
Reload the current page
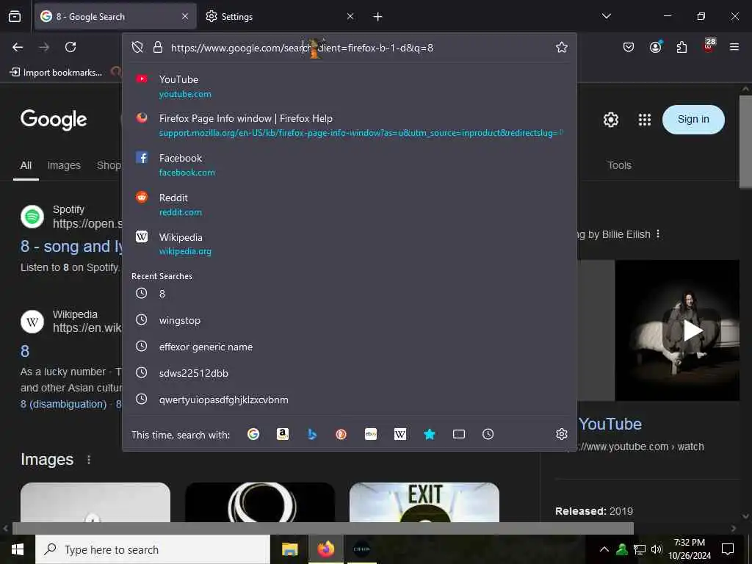coord(70,47)
